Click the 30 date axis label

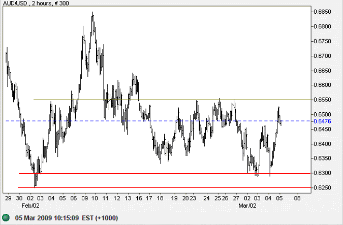coord(19,198)
